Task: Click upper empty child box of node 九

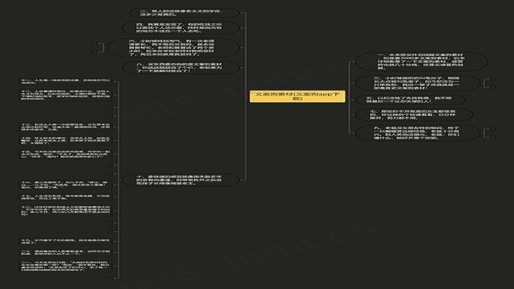Action: coord(493,129)
